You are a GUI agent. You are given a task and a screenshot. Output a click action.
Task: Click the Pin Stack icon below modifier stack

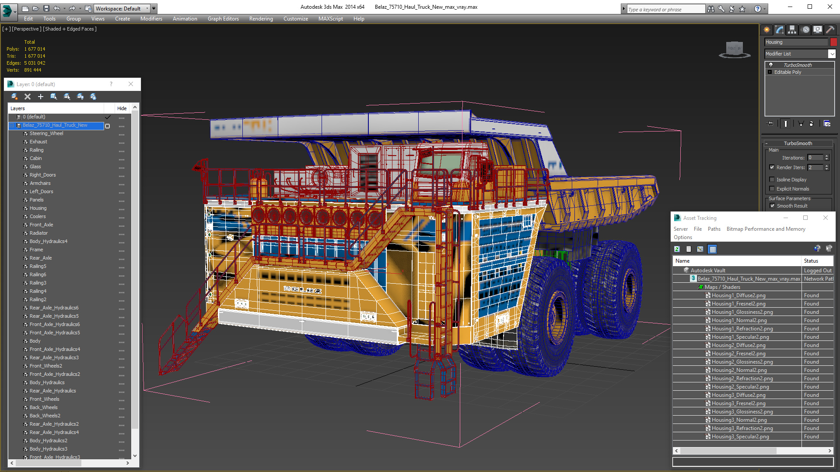770,124
